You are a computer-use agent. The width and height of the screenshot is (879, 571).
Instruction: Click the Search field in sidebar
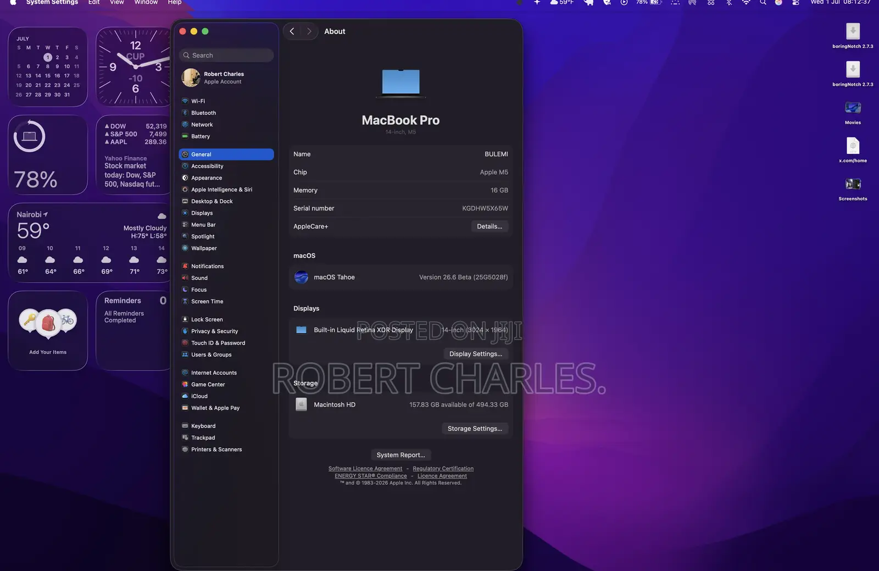tap(226, 56)
